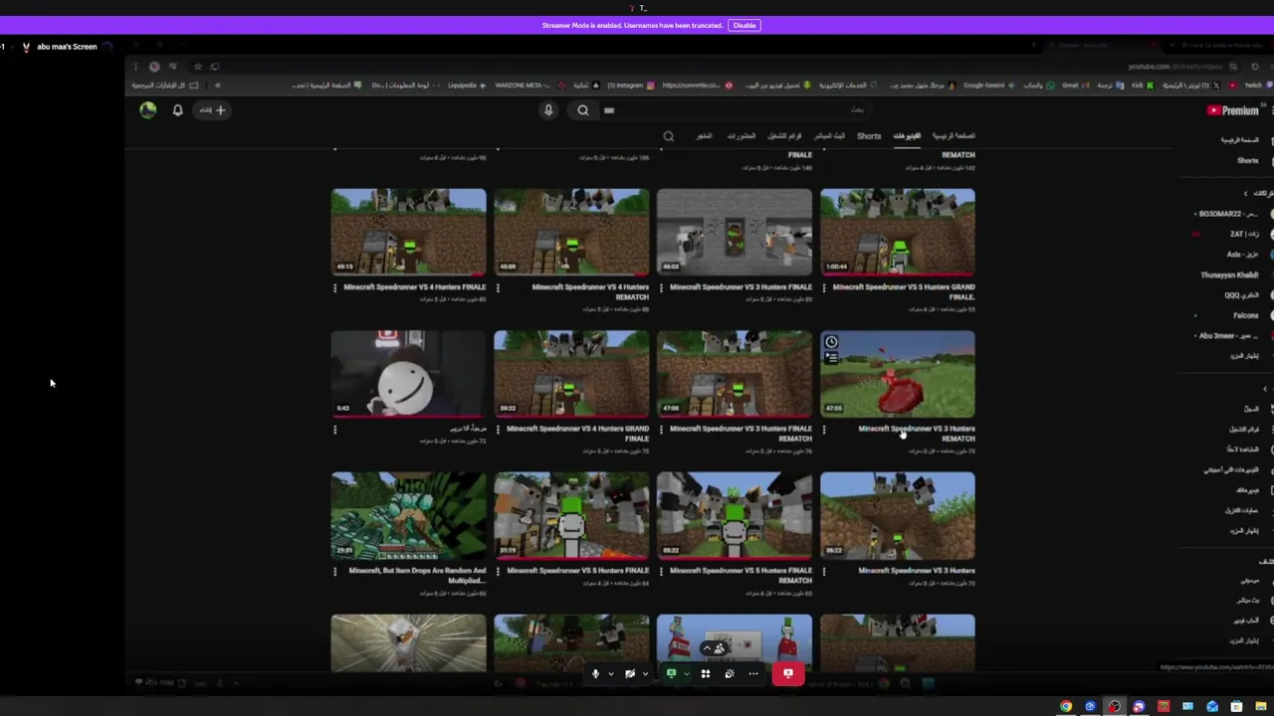Screen dimensions: 1274x716
Task: Disable Streamer Mode from purple banner
Action: (743, 25)
